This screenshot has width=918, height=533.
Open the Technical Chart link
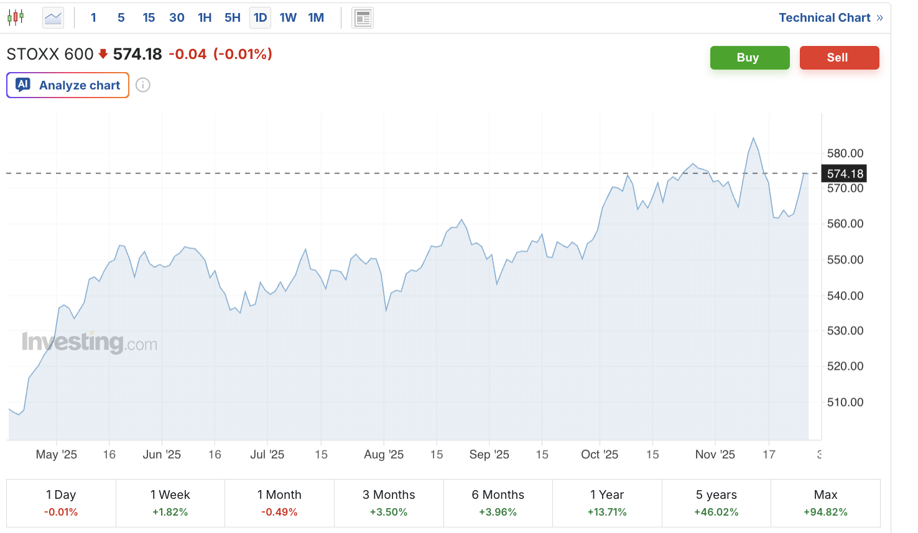click(825, 17)
